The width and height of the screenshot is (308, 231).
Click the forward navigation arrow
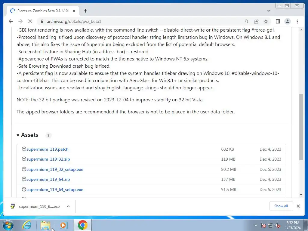[x=20, y=21]
